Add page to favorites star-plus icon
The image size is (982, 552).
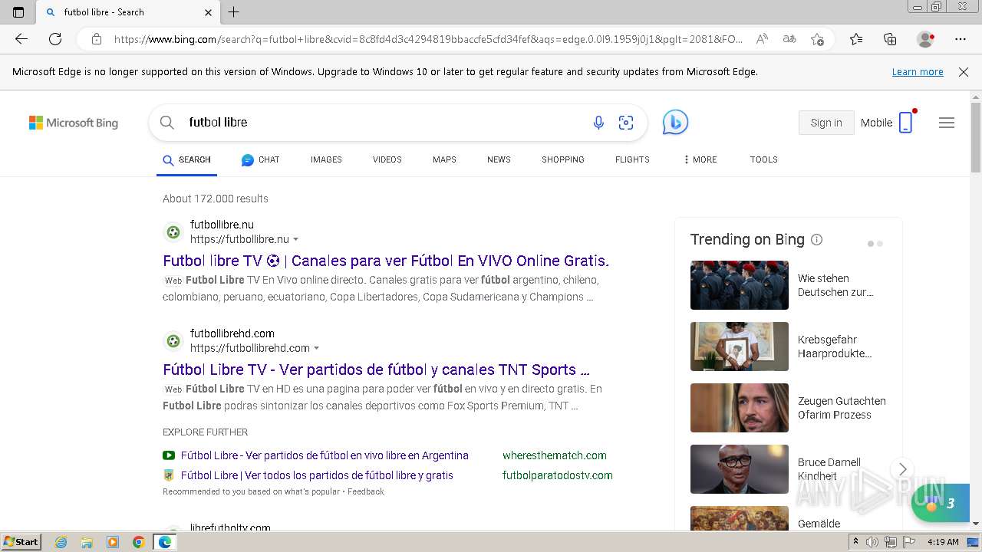[x=818, y=39]
